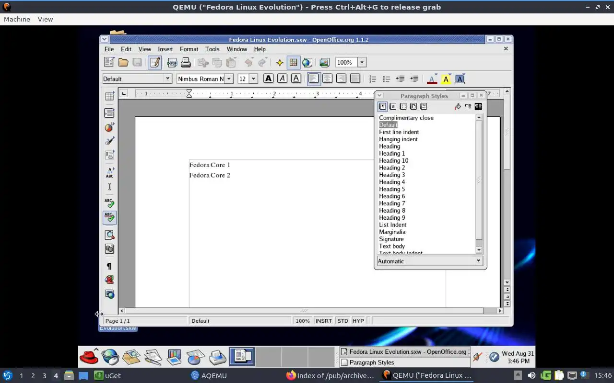The width and height of the screenshot is (614, 383).
Task: Click Insert table tool in side toolbar
Action: pos(109,96)
